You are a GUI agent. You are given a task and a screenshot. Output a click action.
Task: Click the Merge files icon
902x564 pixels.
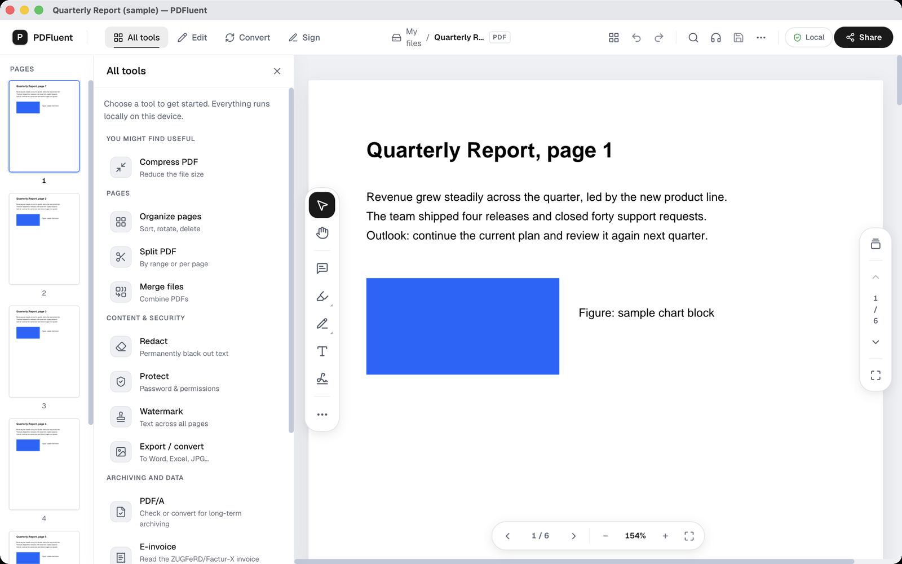(121, 292)
